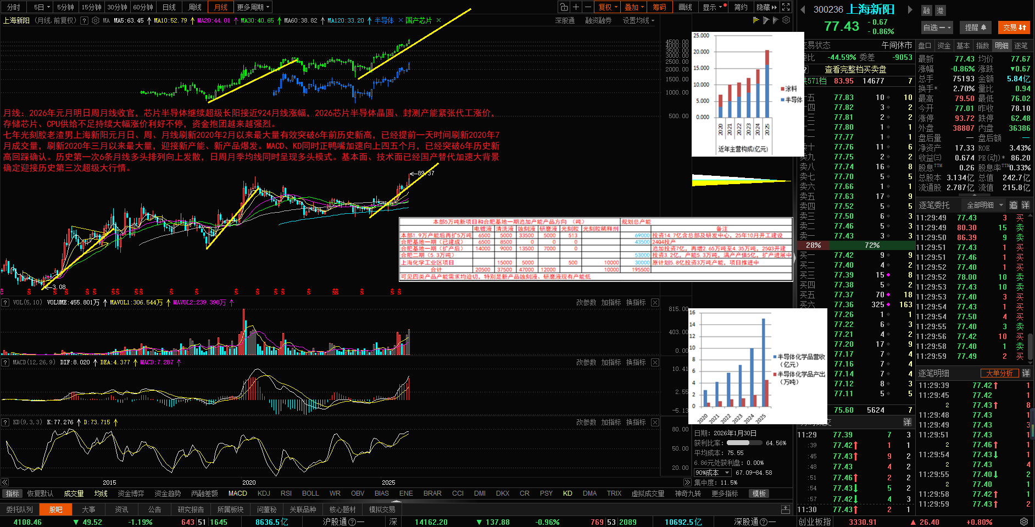Click the 港 badge next to stock name

pyautogui.click(x=941, y=10)
